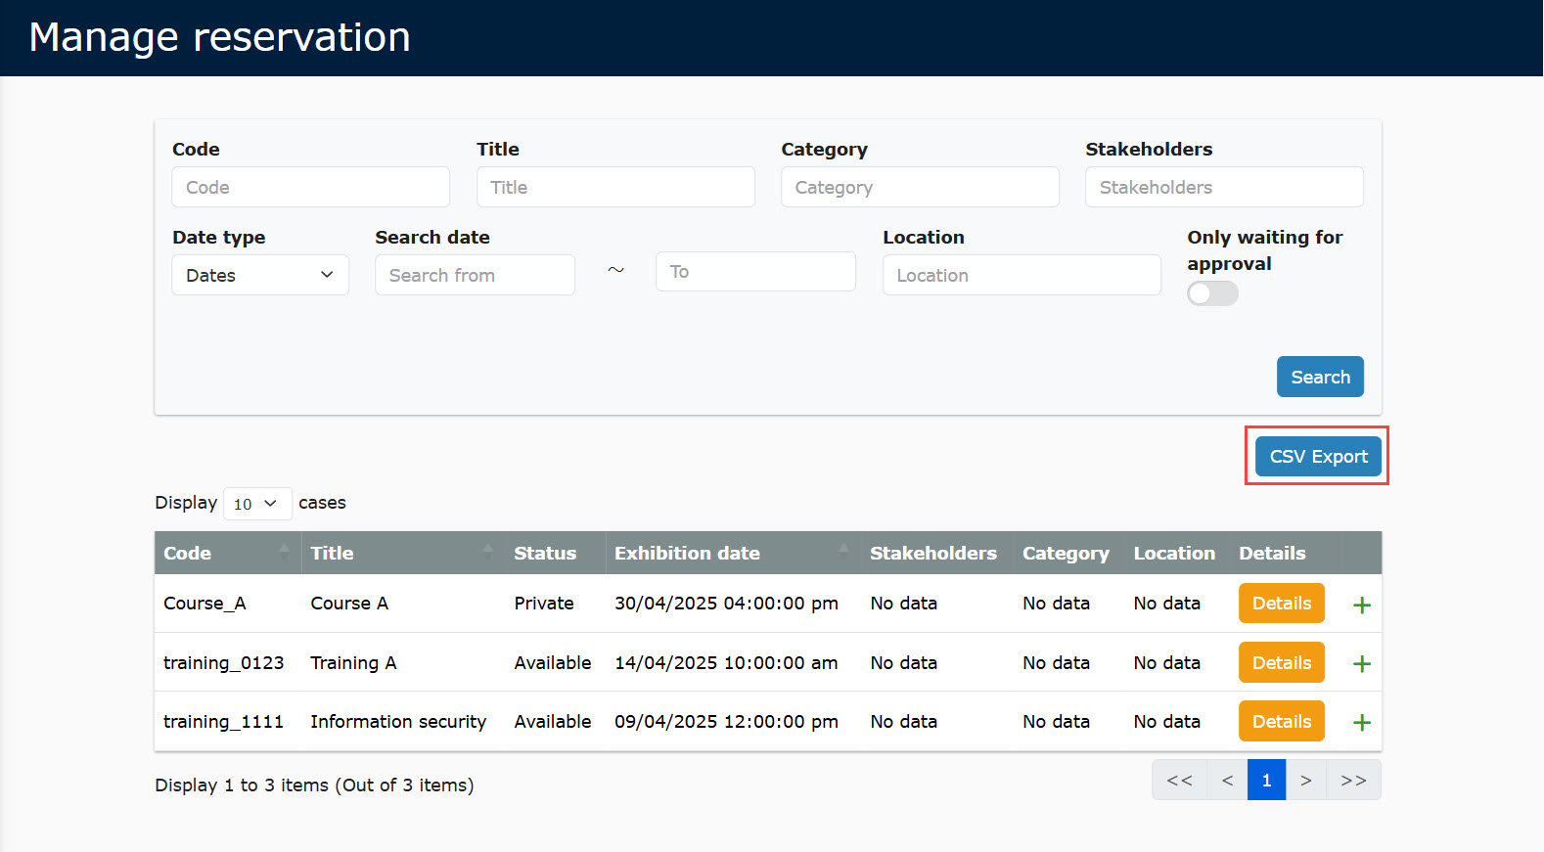Open the Date type dropdown showing Dates
The width and height of the screenshot is (1544, 852).
tap(260, 275)
